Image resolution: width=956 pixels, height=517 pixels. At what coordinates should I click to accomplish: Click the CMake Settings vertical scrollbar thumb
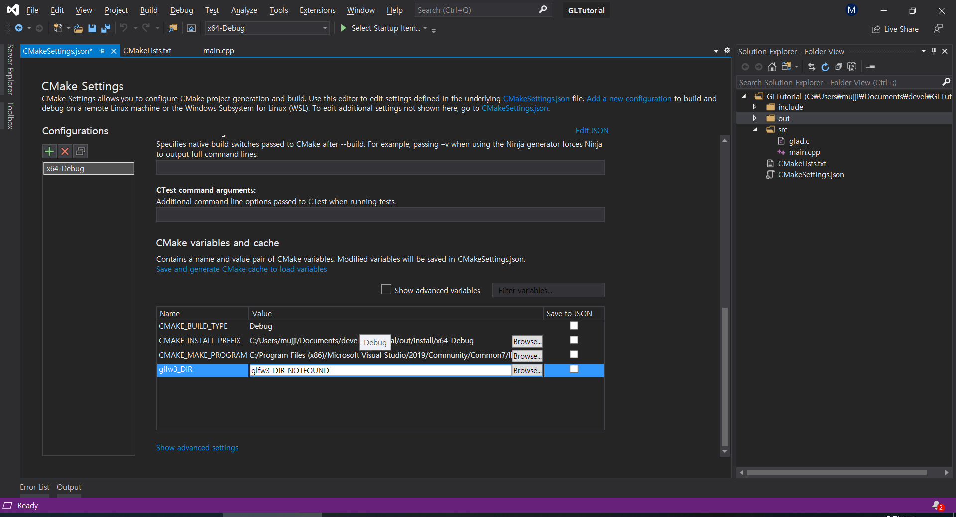tap(725, 376)
